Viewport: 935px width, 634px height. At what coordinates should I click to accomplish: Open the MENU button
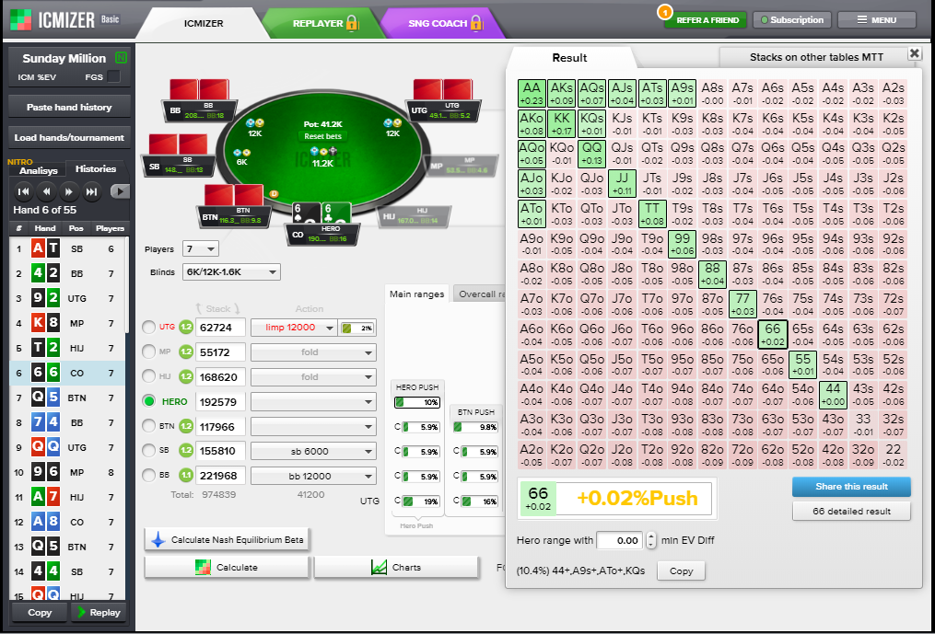[877, 19]
